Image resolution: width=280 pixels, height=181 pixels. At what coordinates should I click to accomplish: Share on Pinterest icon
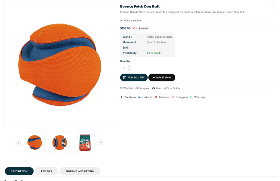(x=156, y=97)
